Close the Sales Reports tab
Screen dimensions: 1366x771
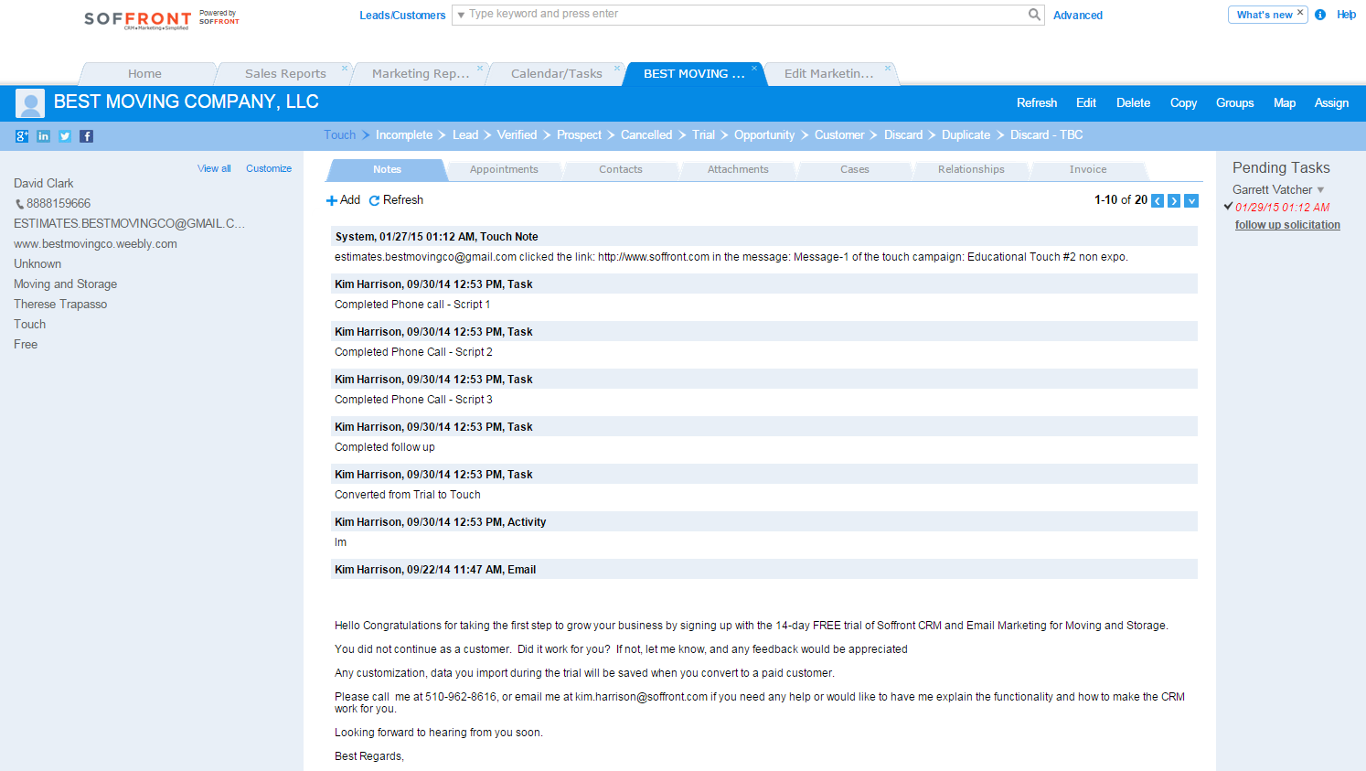tap(345, 68)
